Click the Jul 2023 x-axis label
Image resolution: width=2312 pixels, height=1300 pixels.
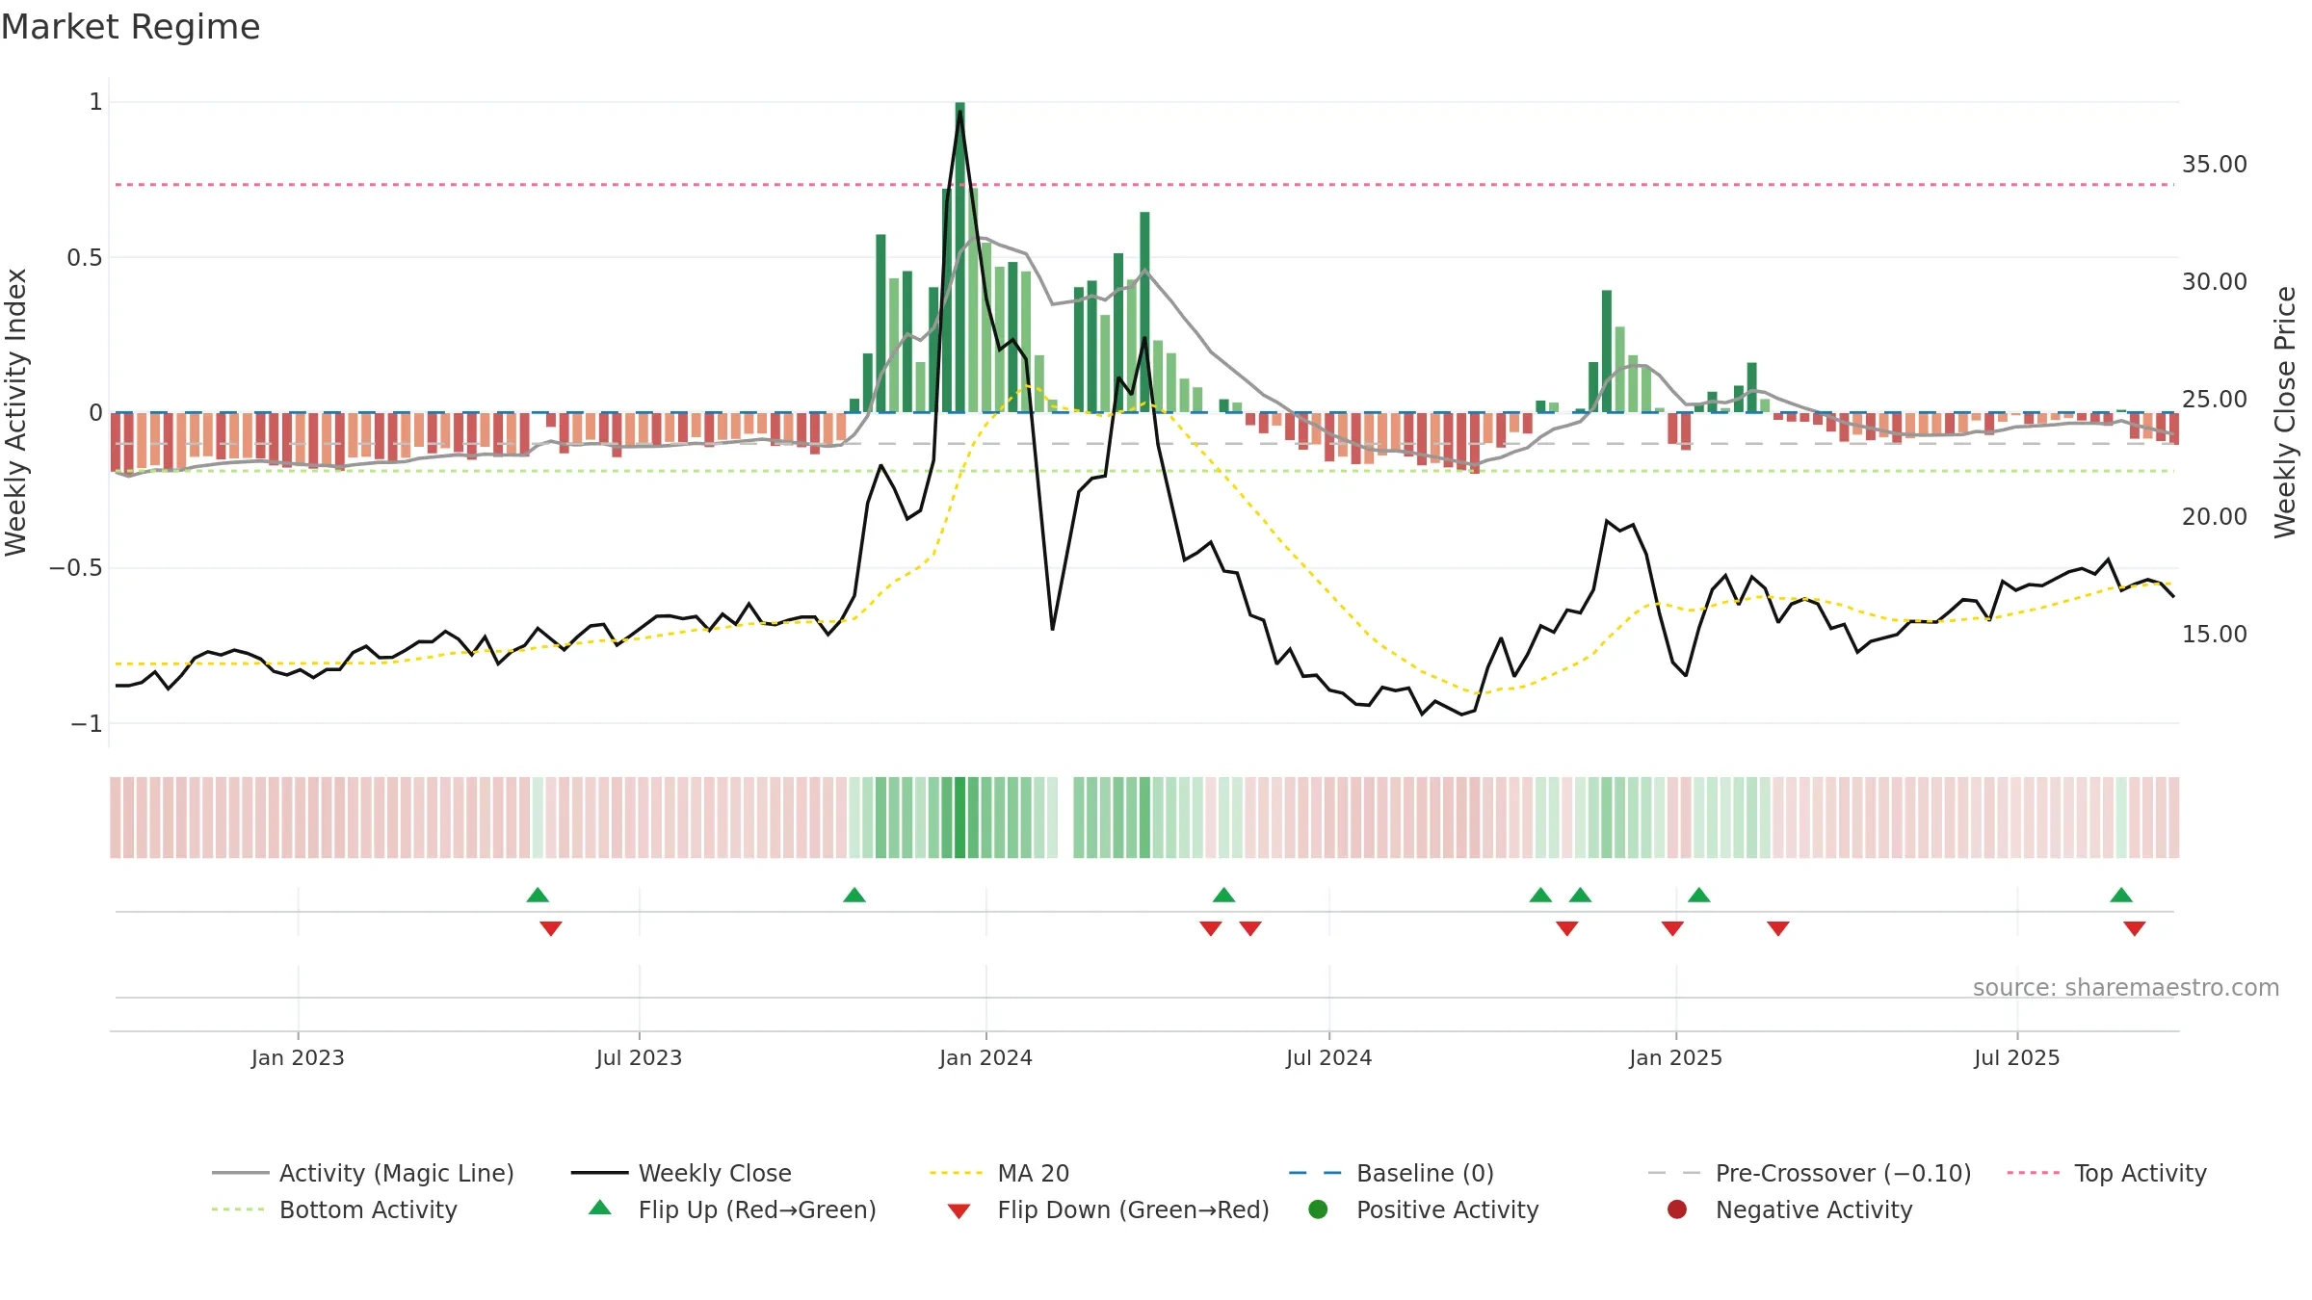pyautogui.click(x=639, y=1058)
